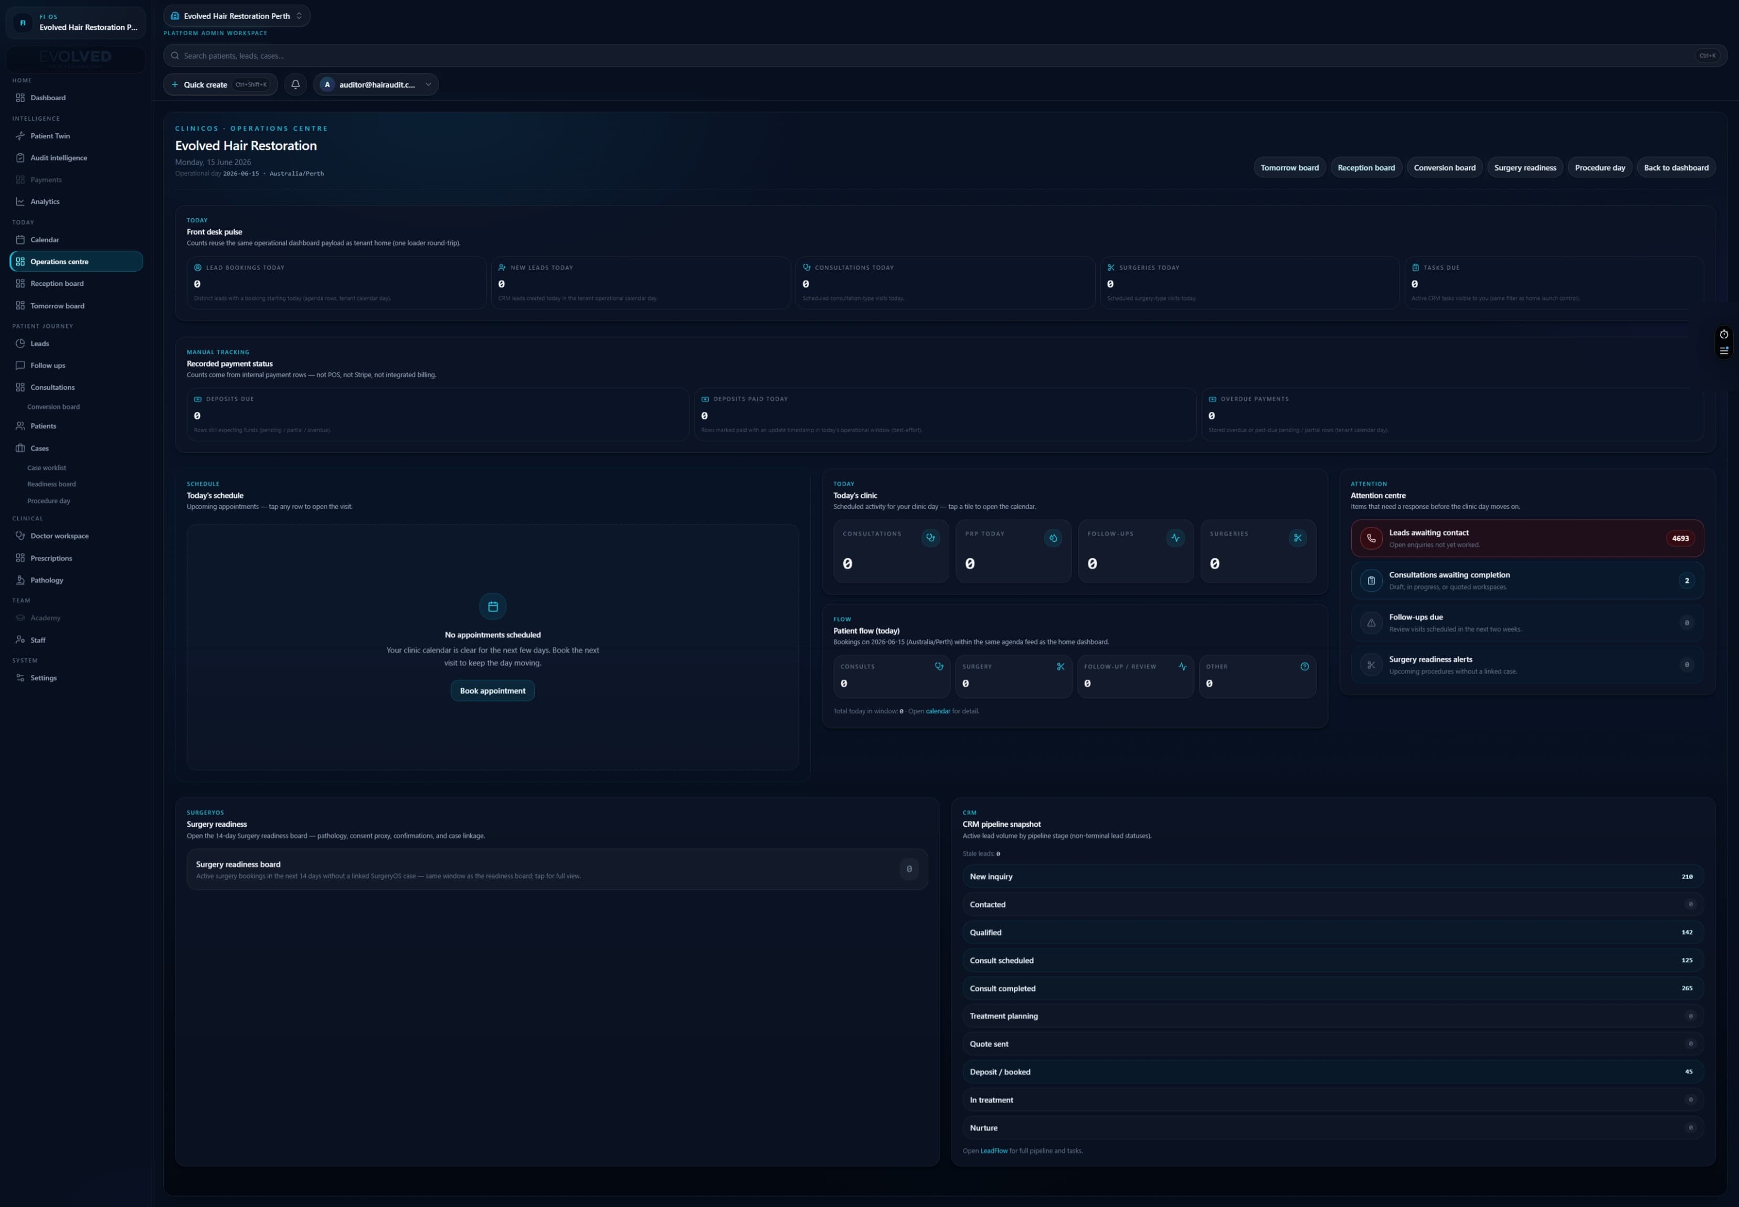Open Readiness board sub-item
The image size is (1739, 1207).
[x=51, y=485]
